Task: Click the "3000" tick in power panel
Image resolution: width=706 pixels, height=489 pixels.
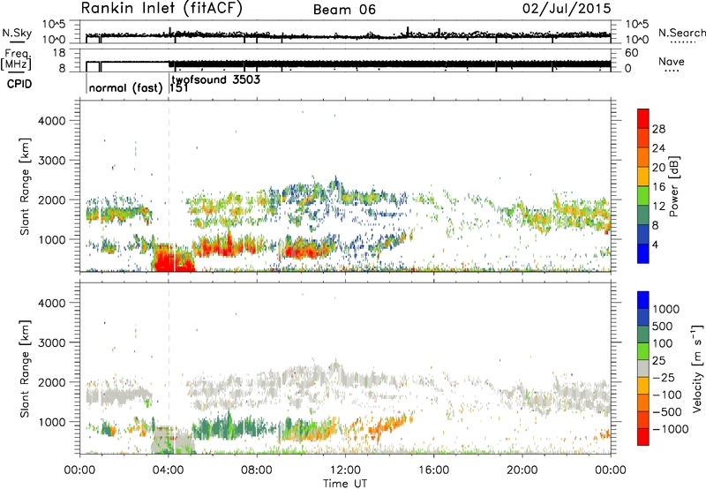Action: 52,161
